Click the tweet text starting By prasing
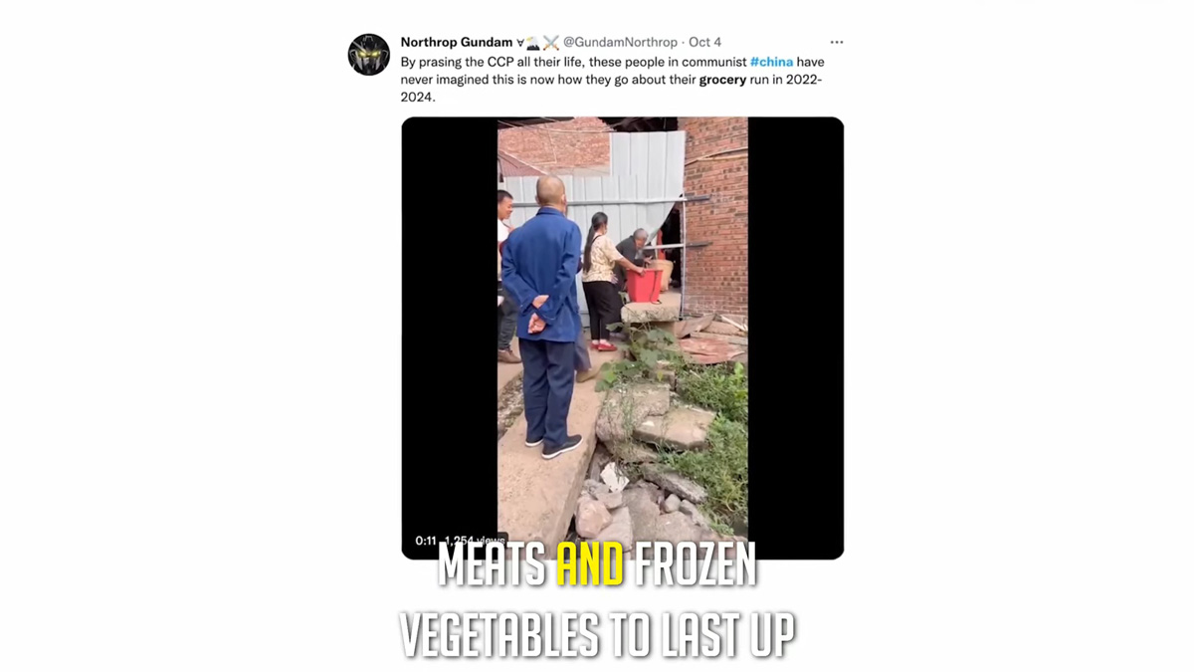This screenshot has width=1194, height=672. tap(613, 80)
